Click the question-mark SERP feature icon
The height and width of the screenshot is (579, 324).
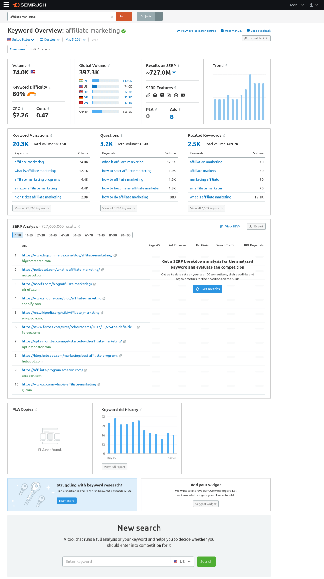tap(155, 95)
